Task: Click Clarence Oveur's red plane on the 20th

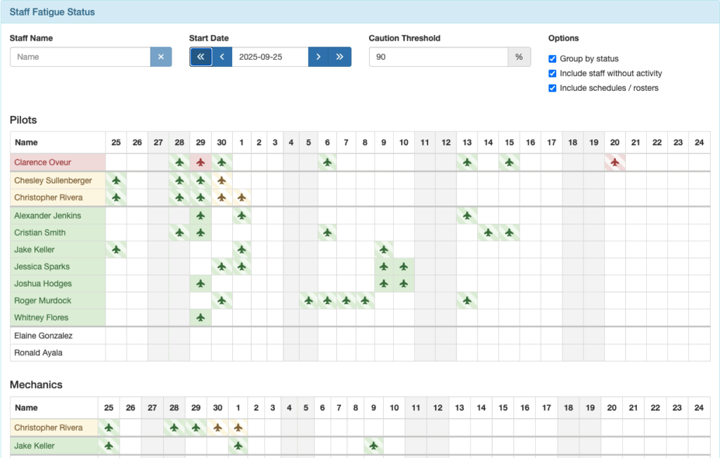Action: tap(615, 163)
